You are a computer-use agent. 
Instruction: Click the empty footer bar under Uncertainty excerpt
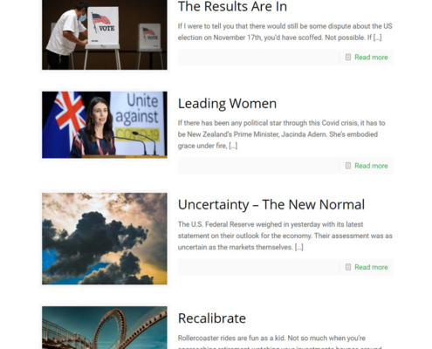[x=258, y=267]
